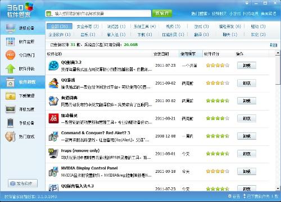Select the 聊天 (1) category tab
281x202 pixels.
coord(230,35)
